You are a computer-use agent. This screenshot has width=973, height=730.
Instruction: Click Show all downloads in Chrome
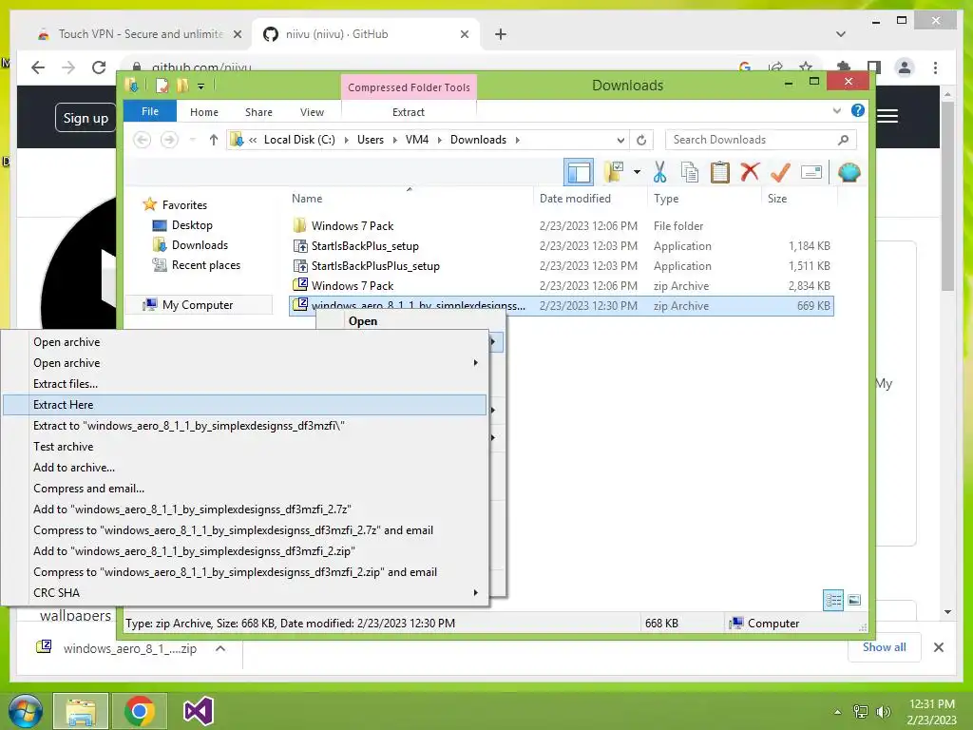884,647
